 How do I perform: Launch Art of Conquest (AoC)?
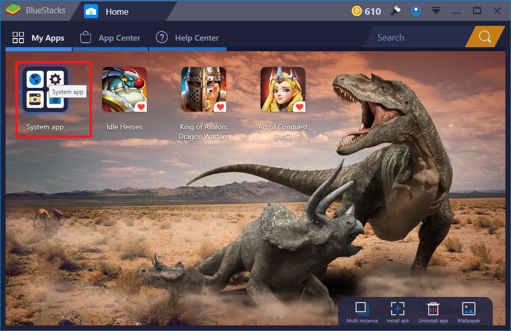click(x=283, y=89)
